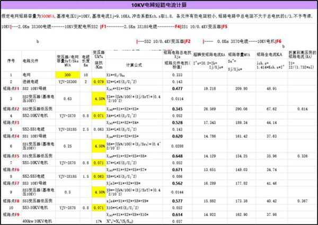Select the current value 17.343

210,122
